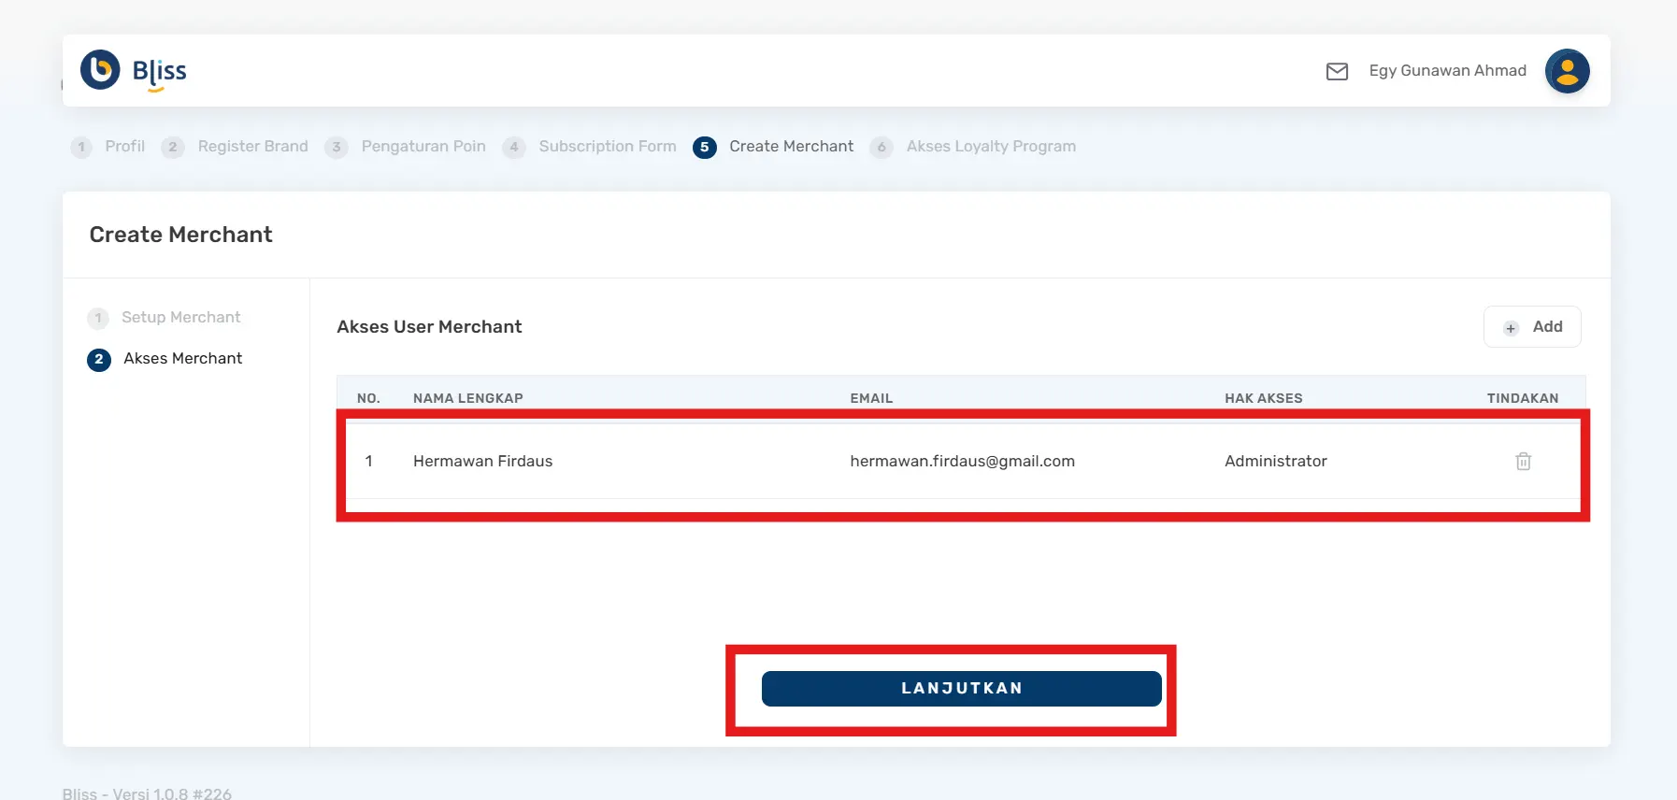
Task: Click step 5 circle badge
Action: (x=705, y=147)
